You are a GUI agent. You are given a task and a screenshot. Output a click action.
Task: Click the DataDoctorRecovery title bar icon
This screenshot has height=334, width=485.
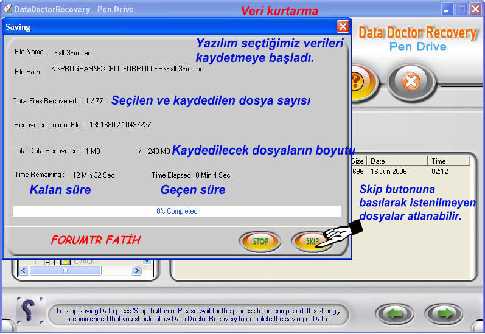(x=9, y=9)
